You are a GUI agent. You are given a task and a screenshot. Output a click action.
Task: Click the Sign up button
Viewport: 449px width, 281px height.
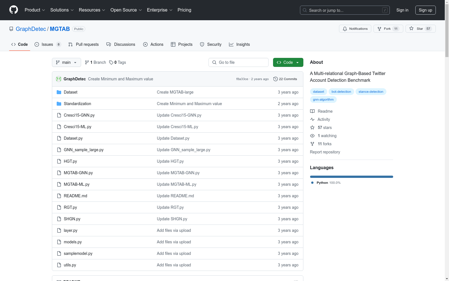pyautogui.click(x=425, y=10)
